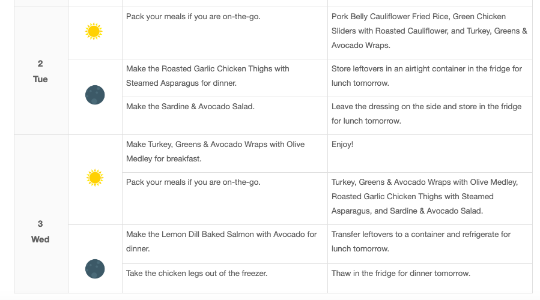Click the Wednesday morning sun icon
The width and height of the screenshot is (540, 300).
point(95,178)
